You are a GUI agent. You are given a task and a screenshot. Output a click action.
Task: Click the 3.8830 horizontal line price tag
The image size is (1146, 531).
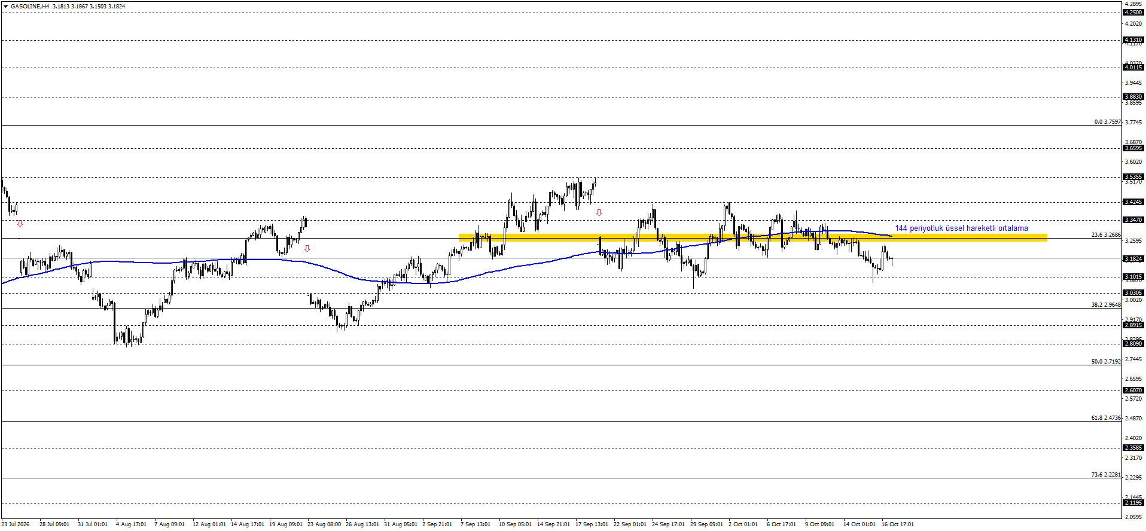(1133, 96)
